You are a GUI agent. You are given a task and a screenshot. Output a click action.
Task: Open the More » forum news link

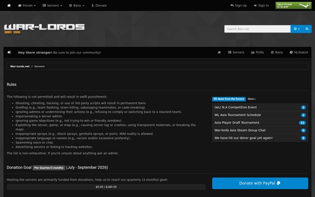[252, 99]
